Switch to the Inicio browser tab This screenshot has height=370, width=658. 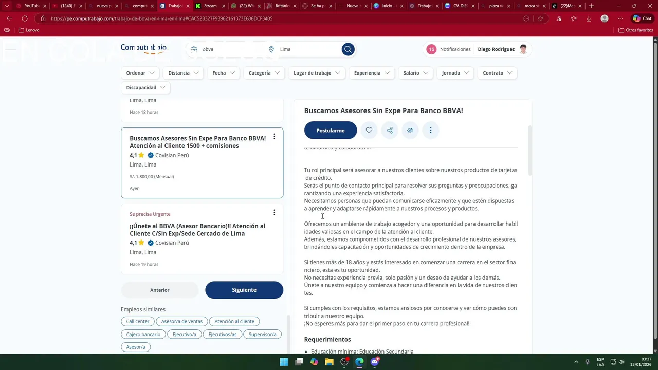tap(388, 6)
